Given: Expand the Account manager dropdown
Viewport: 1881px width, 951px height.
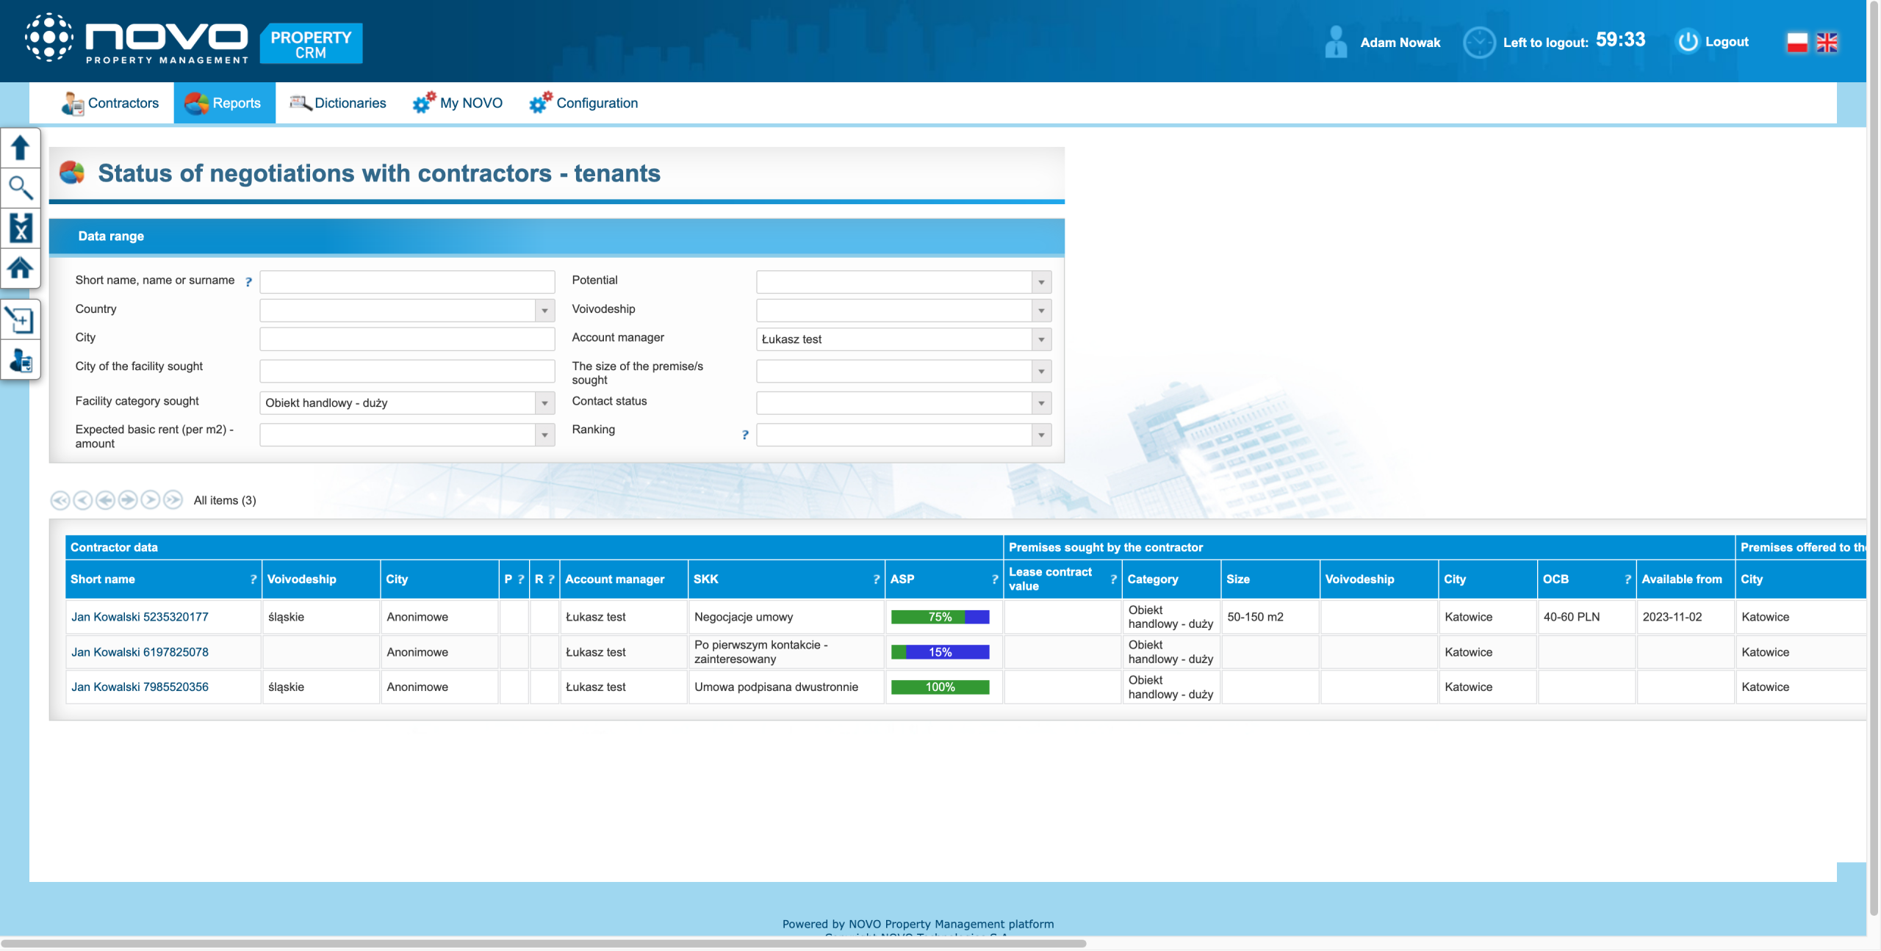Looking at the screenshot, I should coord(1040,339).
